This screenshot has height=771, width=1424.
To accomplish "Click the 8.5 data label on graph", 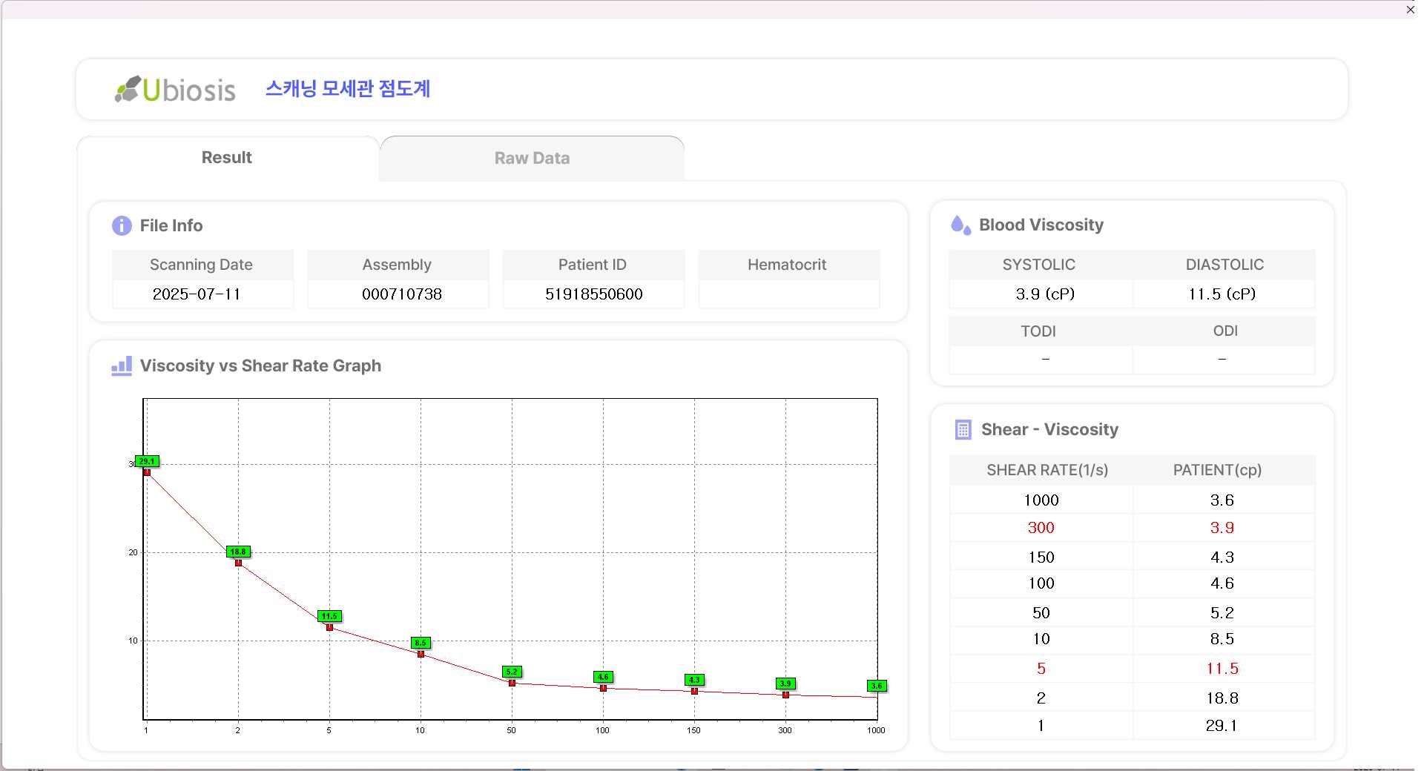I will [421, 643].
